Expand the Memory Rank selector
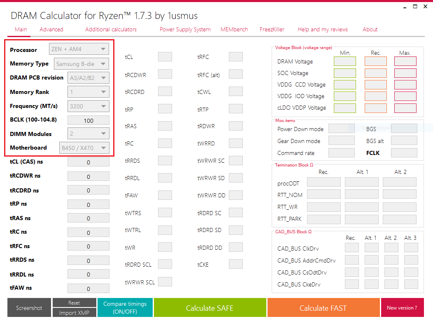The width and height of the screenshot is (433, 326). coord(88,92)
